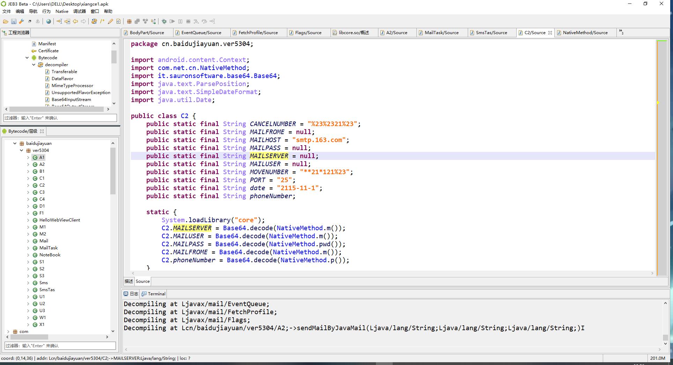
Task: Click the follow-arrow toolbar icon
Action: [67, 22]
